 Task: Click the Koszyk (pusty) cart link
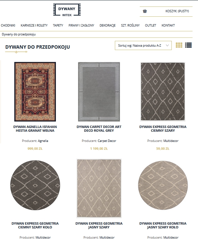(x=177, y=11)
